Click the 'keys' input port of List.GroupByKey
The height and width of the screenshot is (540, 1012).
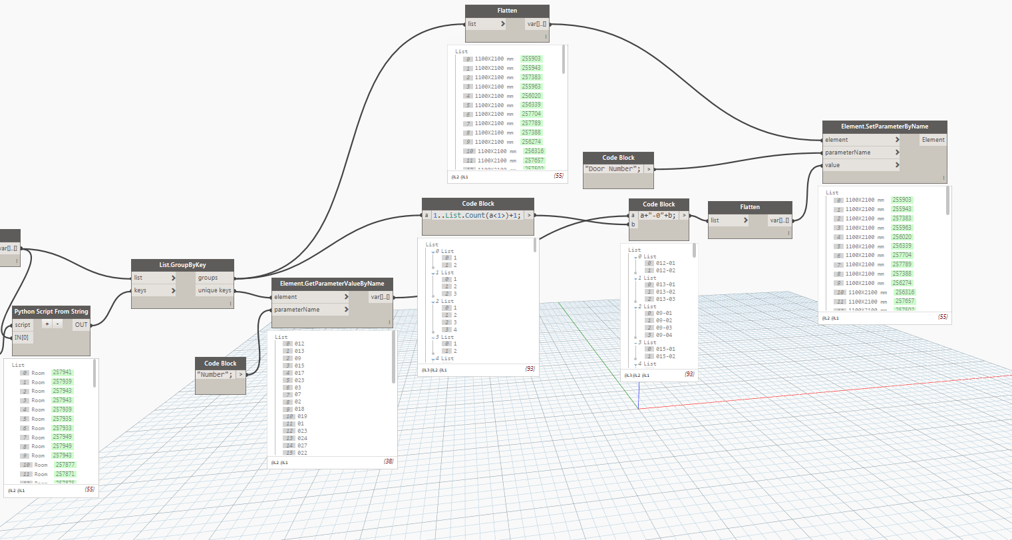click(x=154, y=290)
